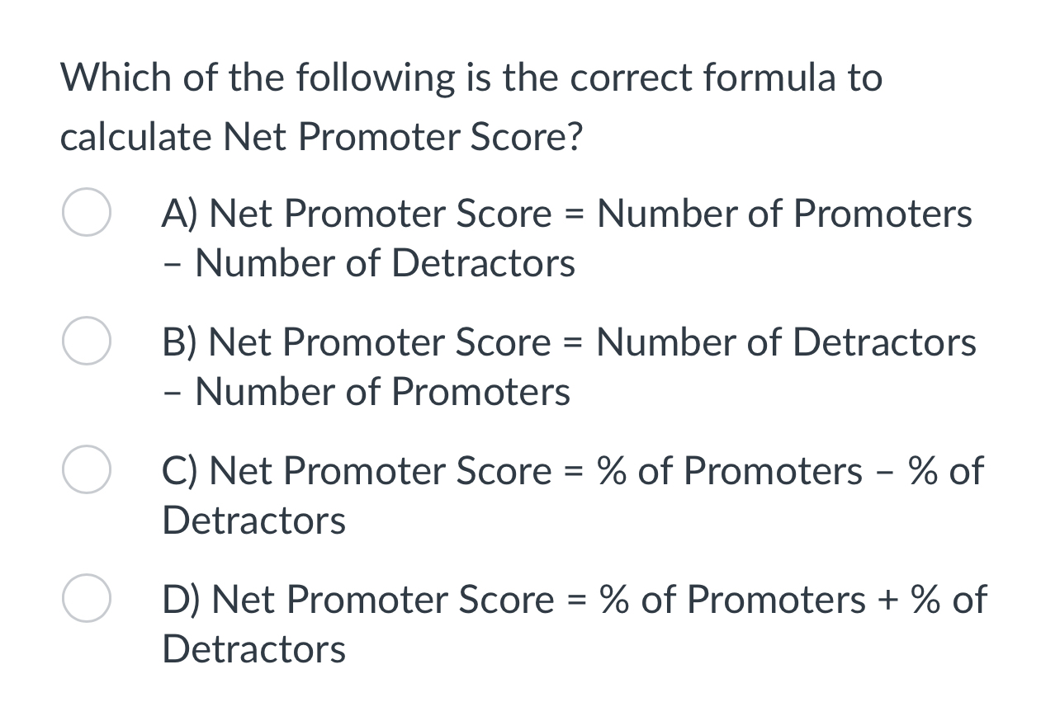
Task: Click the phrase 'Number of Promoters' in option B
Action: [x=381, y=391]
